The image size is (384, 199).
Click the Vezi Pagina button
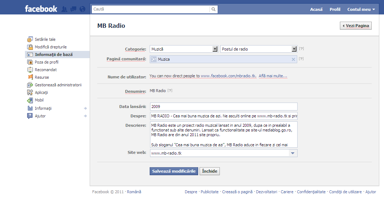pos(355,26)
